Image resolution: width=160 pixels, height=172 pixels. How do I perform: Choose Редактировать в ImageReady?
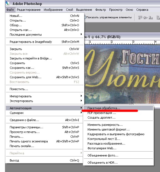(45, 42)
